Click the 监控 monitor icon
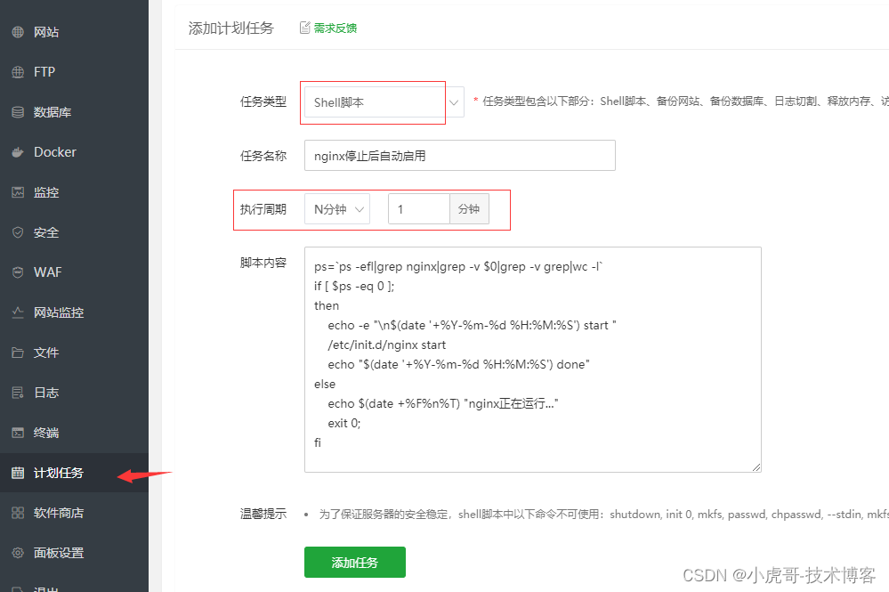The image size is (889, 592). coord(18,192)
